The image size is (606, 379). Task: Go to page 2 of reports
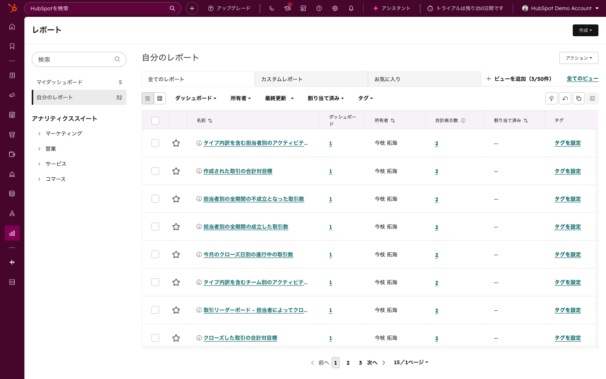[x=348, y=363]
